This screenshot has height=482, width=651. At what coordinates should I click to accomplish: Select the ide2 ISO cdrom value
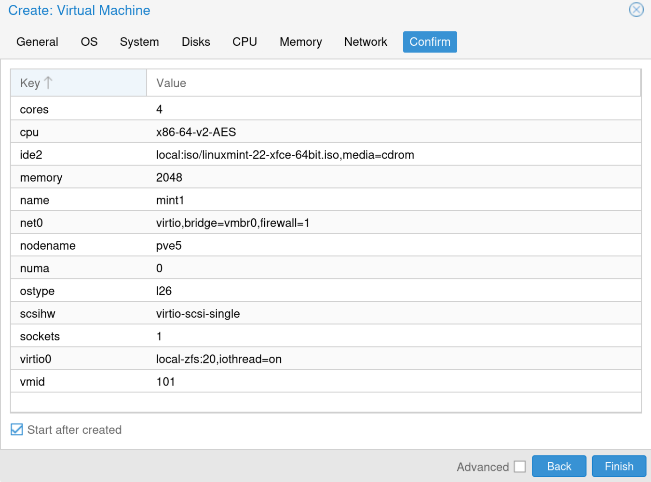(x=285, y=155)
